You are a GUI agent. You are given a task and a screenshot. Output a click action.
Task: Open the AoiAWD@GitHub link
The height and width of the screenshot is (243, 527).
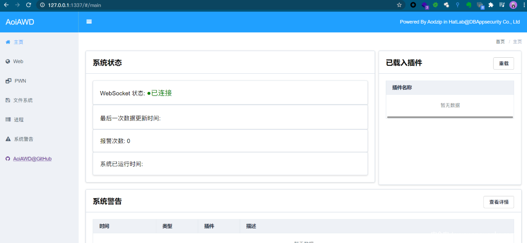[32, 159]
